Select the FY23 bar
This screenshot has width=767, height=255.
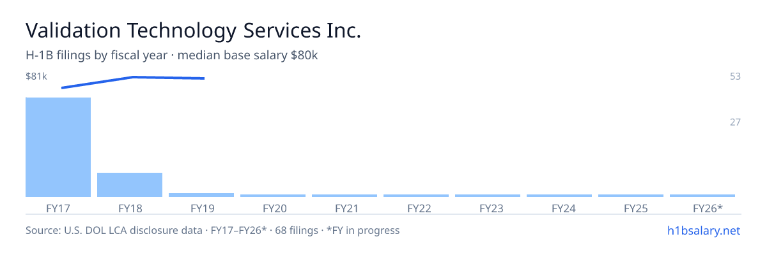pyautogui.click(x=488, y=196)
